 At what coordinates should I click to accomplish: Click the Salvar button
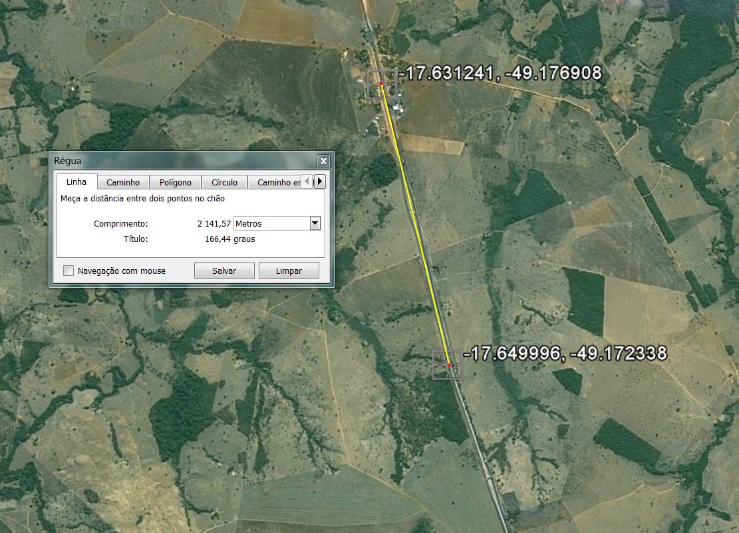pyautogui.click(x=224, y=270)
